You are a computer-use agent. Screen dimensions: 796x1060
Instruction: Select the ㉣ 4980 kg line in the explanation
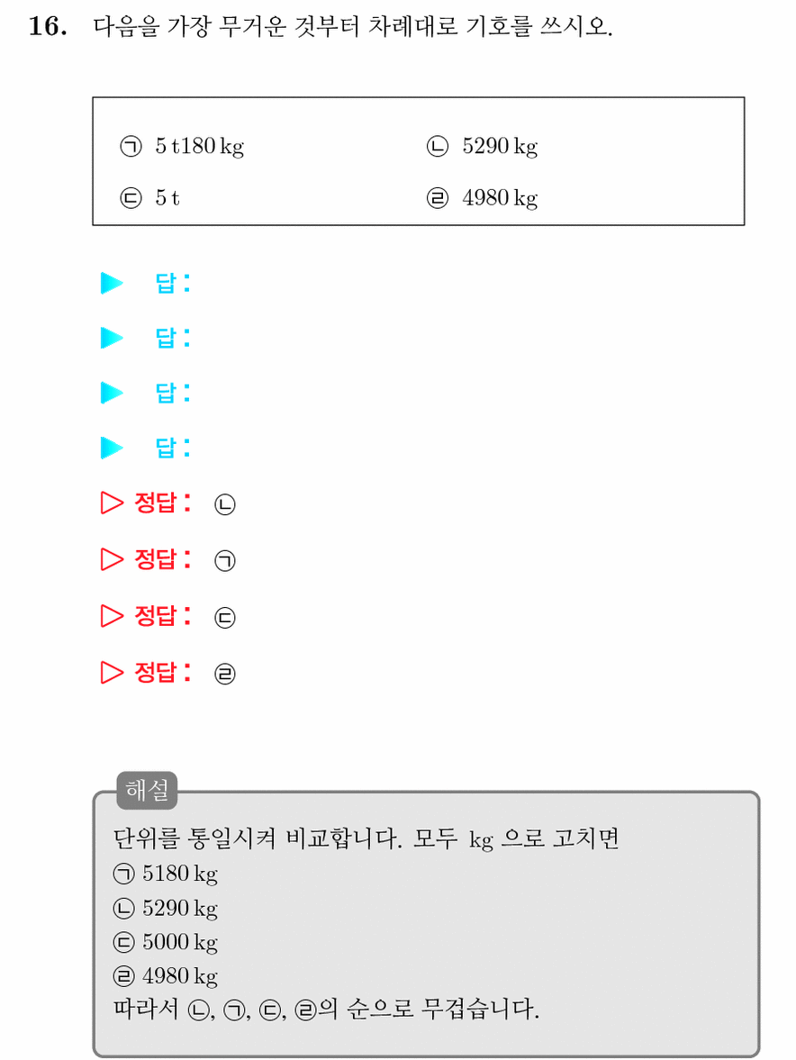click(x=166, y=976)
